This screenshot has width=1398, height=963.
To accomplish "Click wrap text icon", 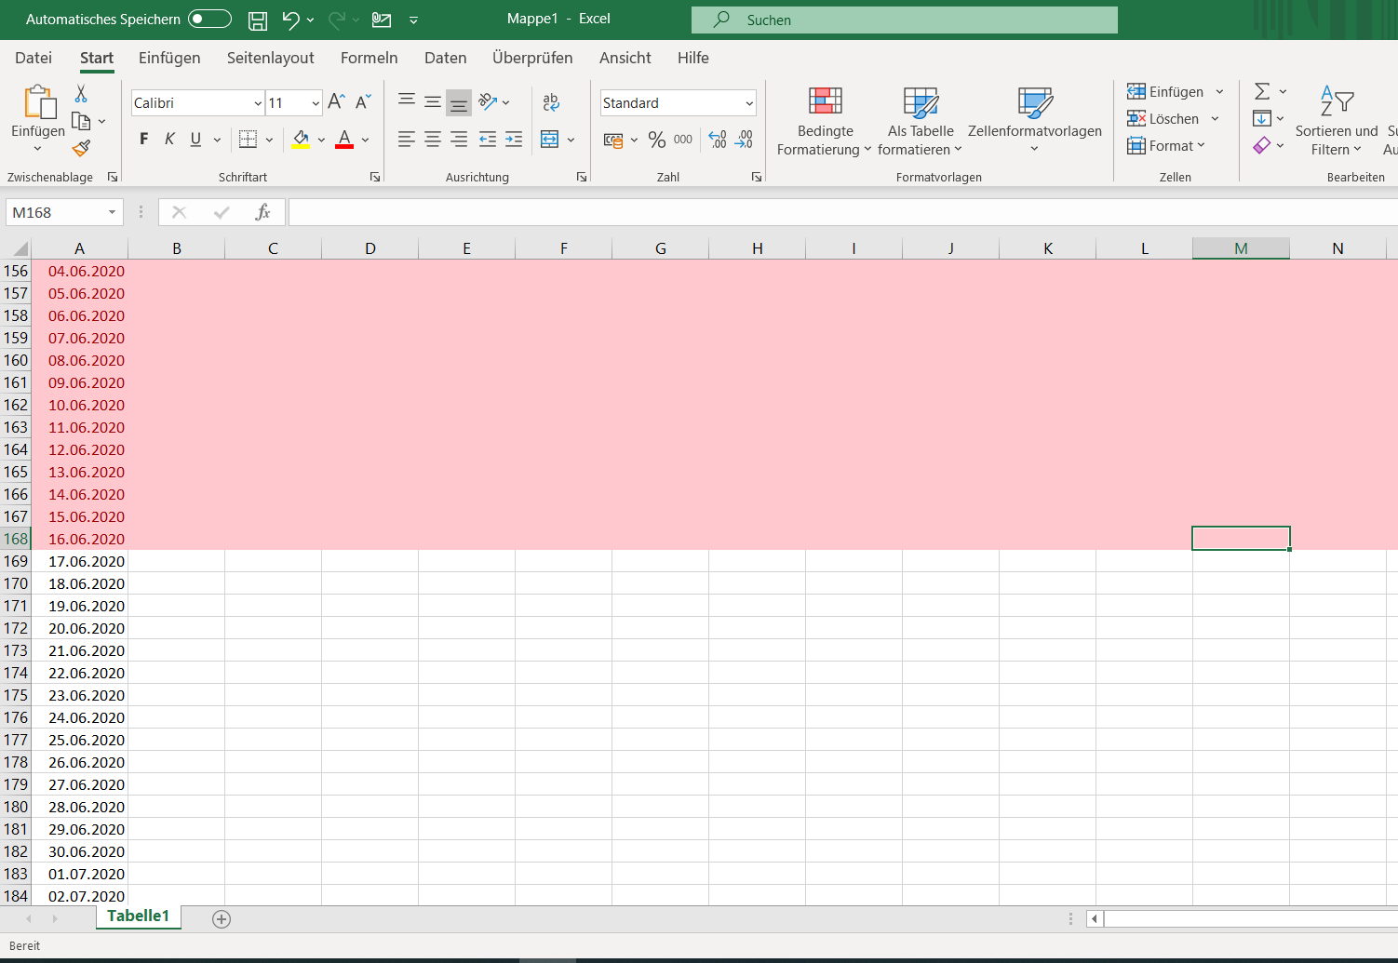I will (x=551, y=102).
